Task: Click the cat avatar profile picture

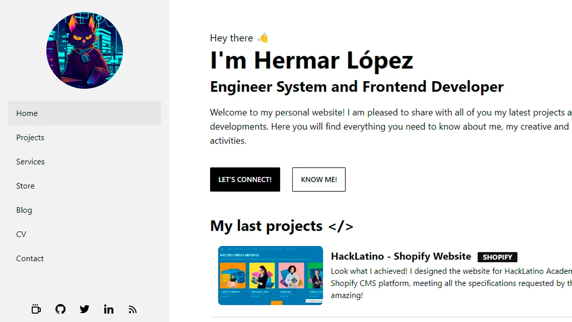Action: [84, 50]
